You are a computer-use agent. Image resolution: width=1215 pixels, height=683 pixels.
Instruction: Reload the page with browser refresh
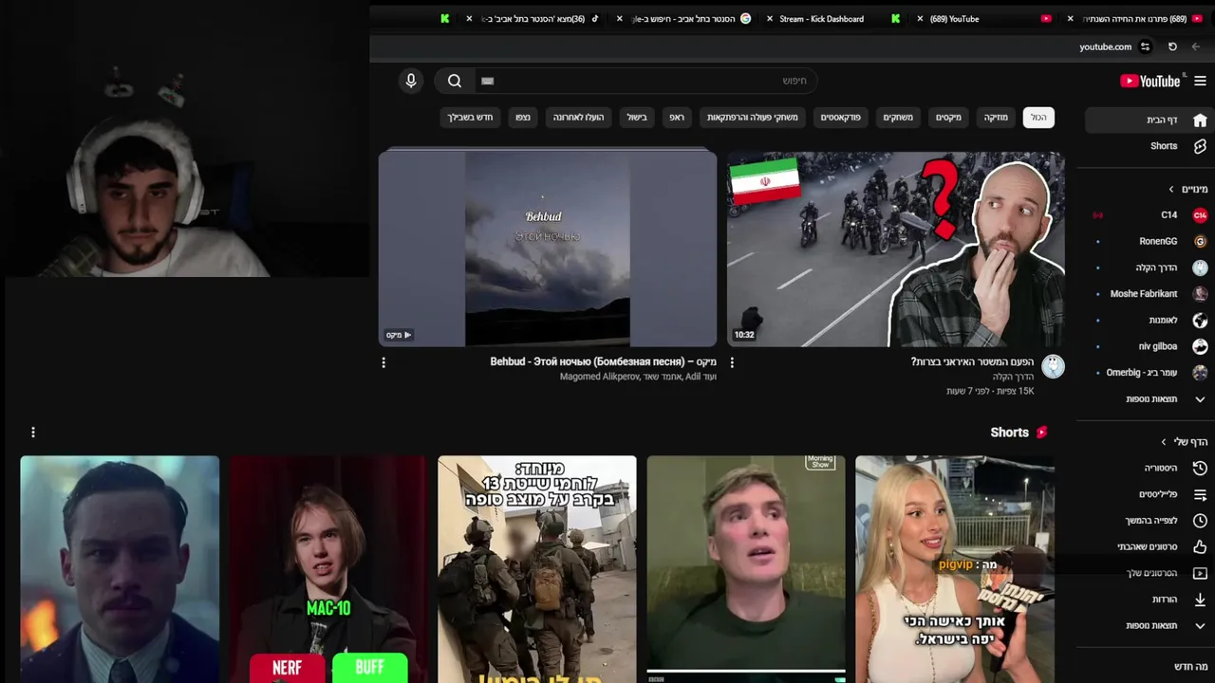pos(1172,46)
